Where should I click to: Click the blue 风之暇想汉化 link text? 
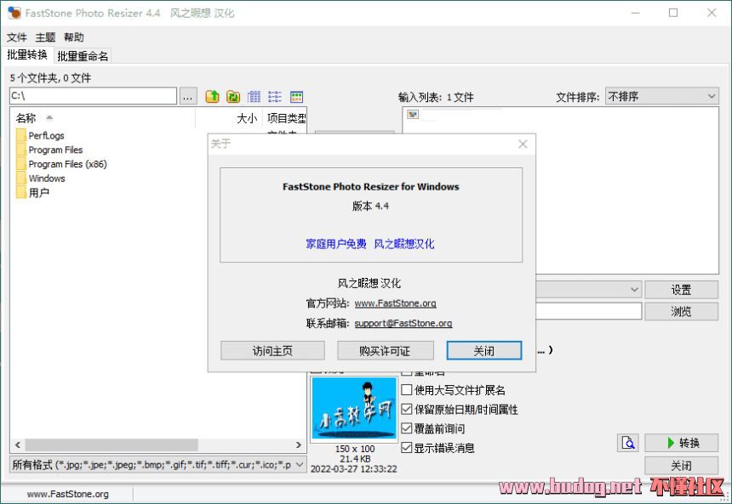pos(403,244)
